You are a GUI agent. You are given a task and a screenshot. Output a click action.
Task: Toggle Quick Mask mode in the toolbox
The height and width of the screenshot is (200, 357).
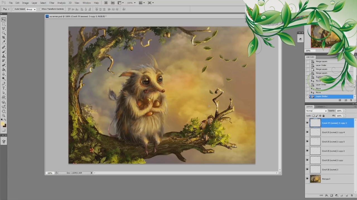point(4,130)
